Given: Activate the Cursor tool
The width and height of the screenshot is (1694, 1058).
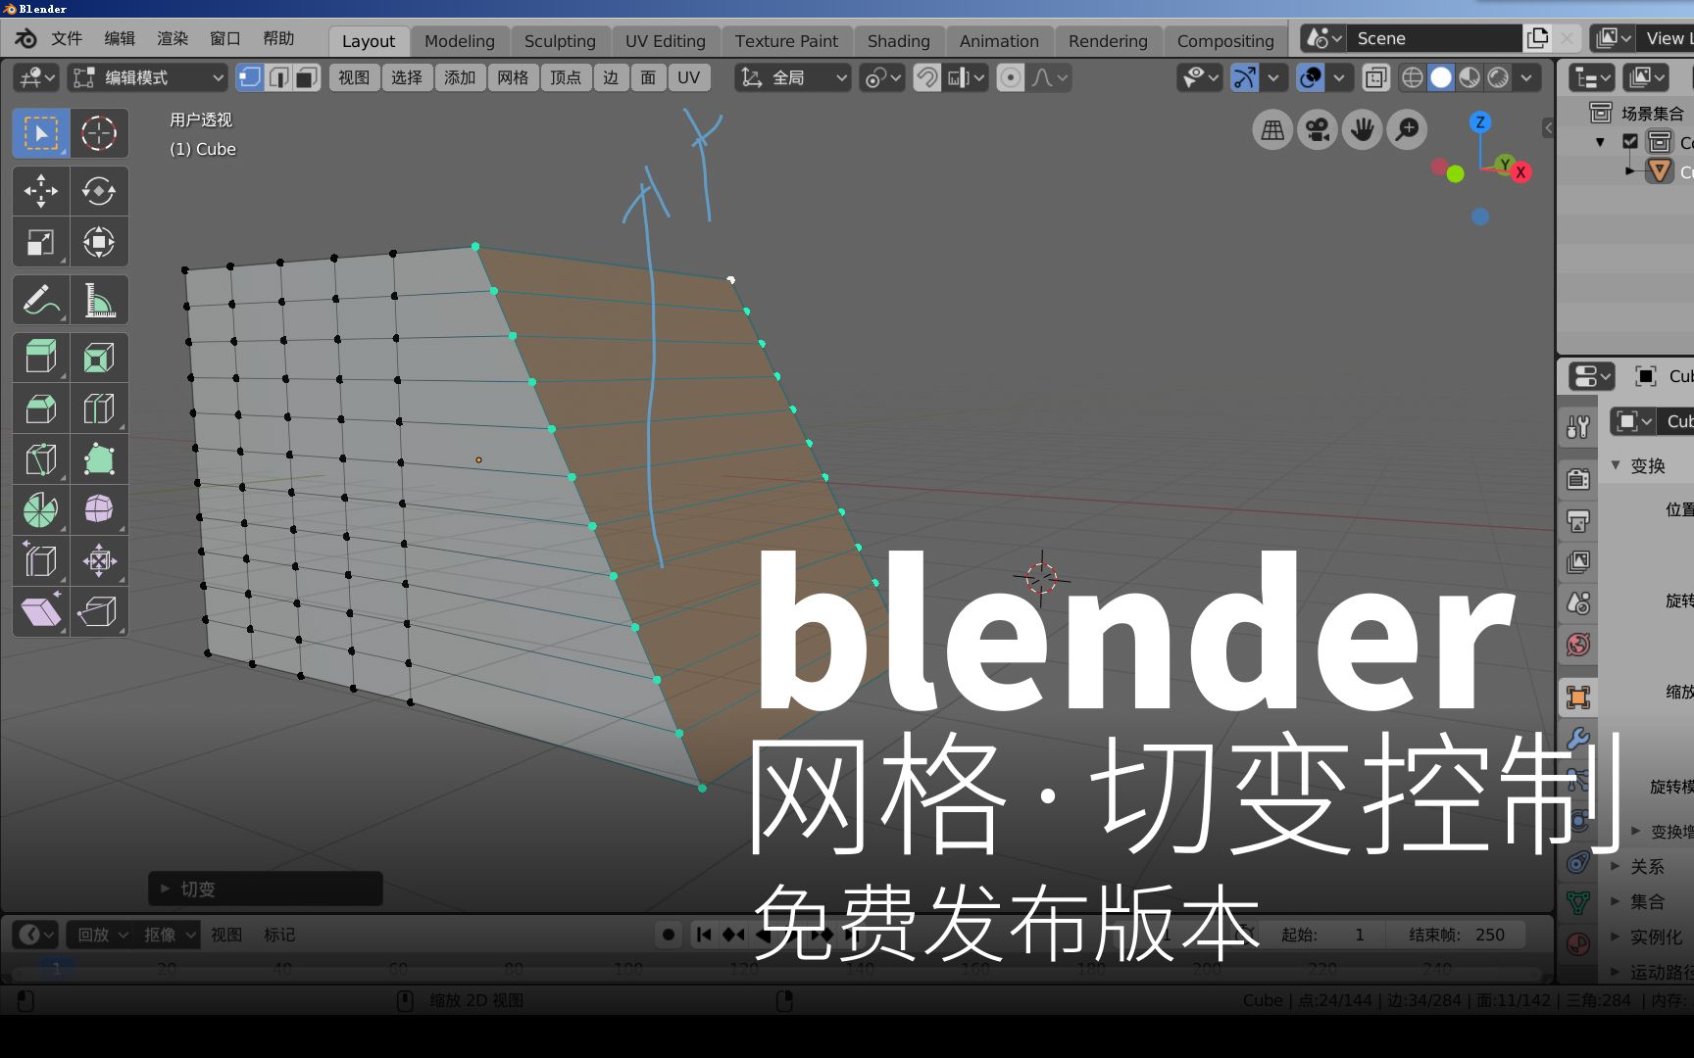Looking at the screenshot, I should pos(99,133).
